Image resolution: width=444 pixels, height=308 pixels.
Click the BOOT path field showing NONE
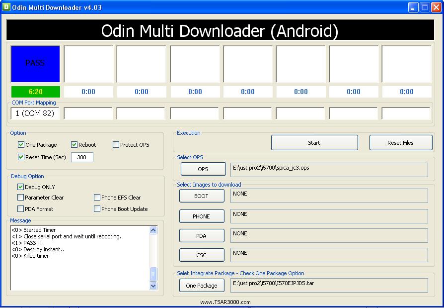[x=329, y=196]
